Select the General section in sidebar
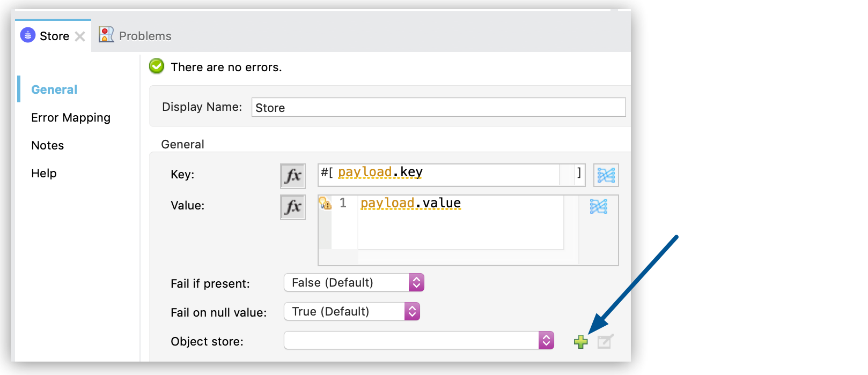Image resolution: width=868 pixels, height=375 pixels. pyautogui.click(x=54, y=89)
